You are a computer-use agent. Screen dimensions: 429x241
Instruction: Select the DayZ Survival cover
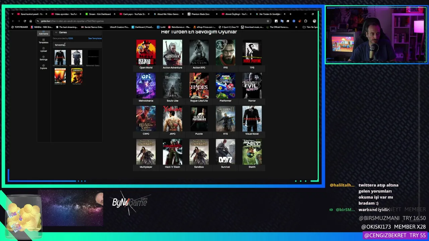[225, 152]
